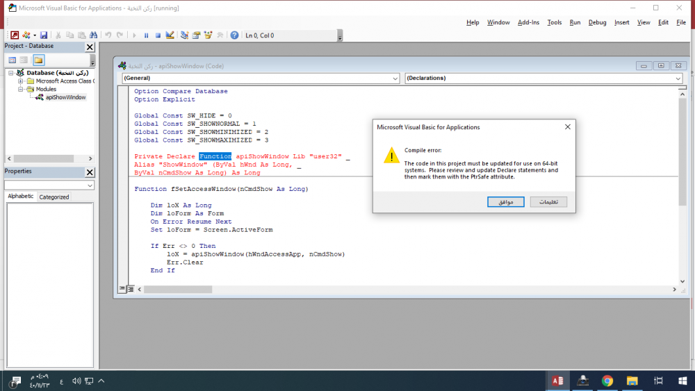Image resolution: width=695 pixels, height=391 pixels.
Task: Click highlighted word Function in code
Action: 215,156
